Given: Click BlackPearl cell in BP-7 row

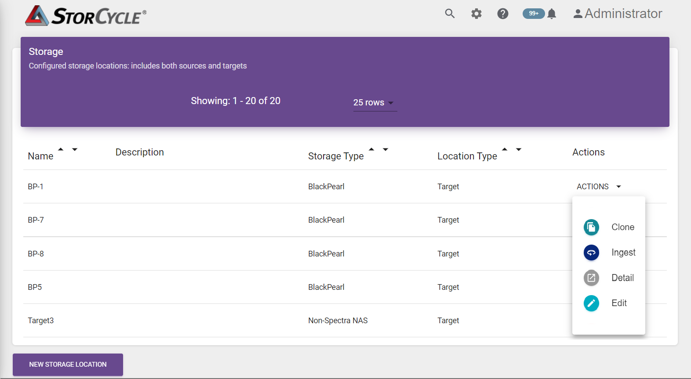Looking at the screenshot, I should (x=326, y=220).
